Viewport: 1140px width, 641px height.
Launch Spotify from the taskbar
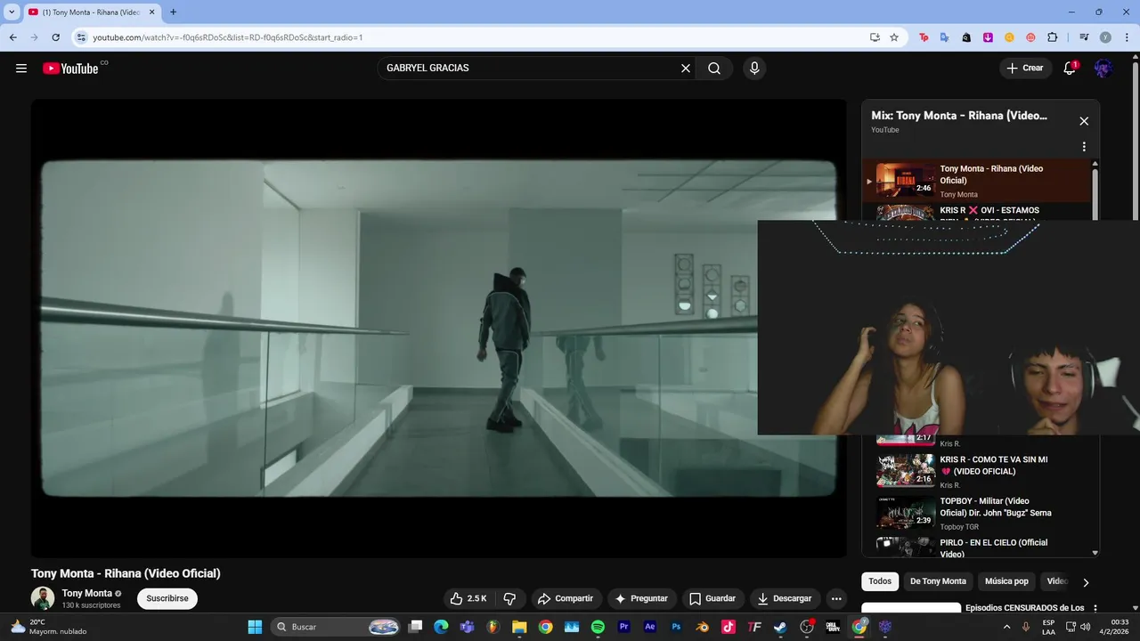[x=598, y=627]
